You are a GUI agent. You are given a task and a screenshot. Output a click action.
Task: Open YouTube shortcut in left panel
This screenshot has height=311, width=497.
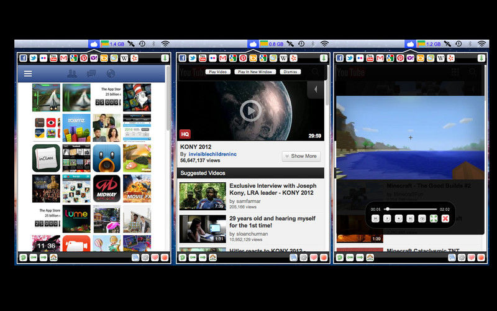[53, 58]
